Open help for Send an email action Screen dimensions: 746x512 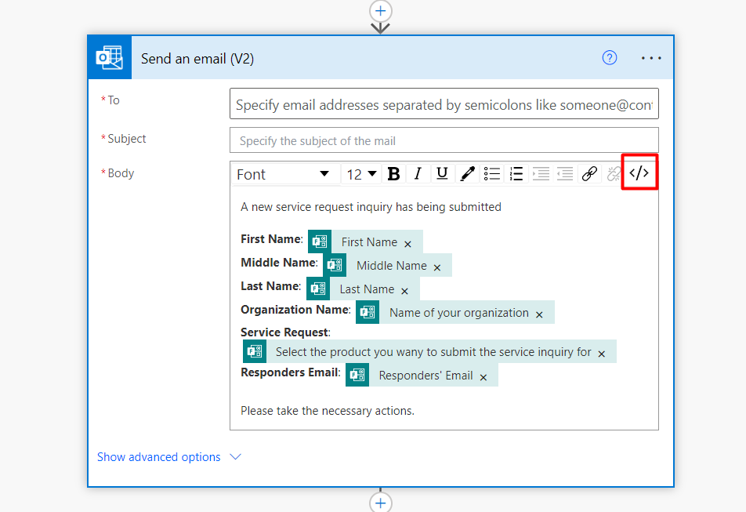(610, 58)
